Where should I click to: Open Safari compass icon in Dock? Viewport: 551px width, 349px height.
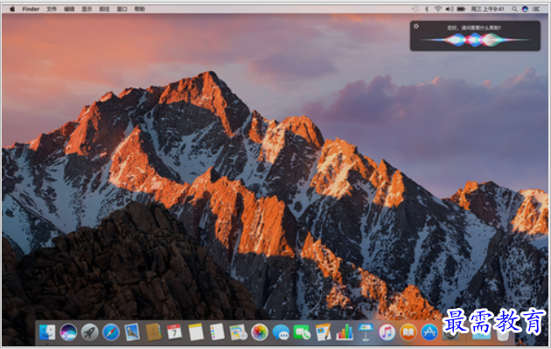(111, 332)
